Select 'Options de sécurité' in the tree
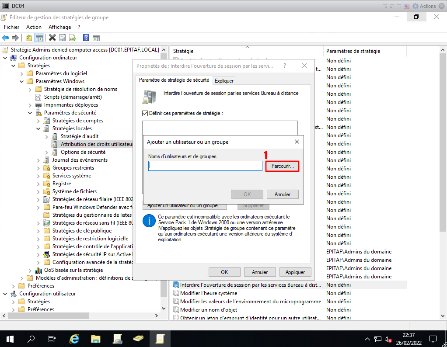Image resolution: width=447 pixels, height=347 pixels. click(83, 152)
